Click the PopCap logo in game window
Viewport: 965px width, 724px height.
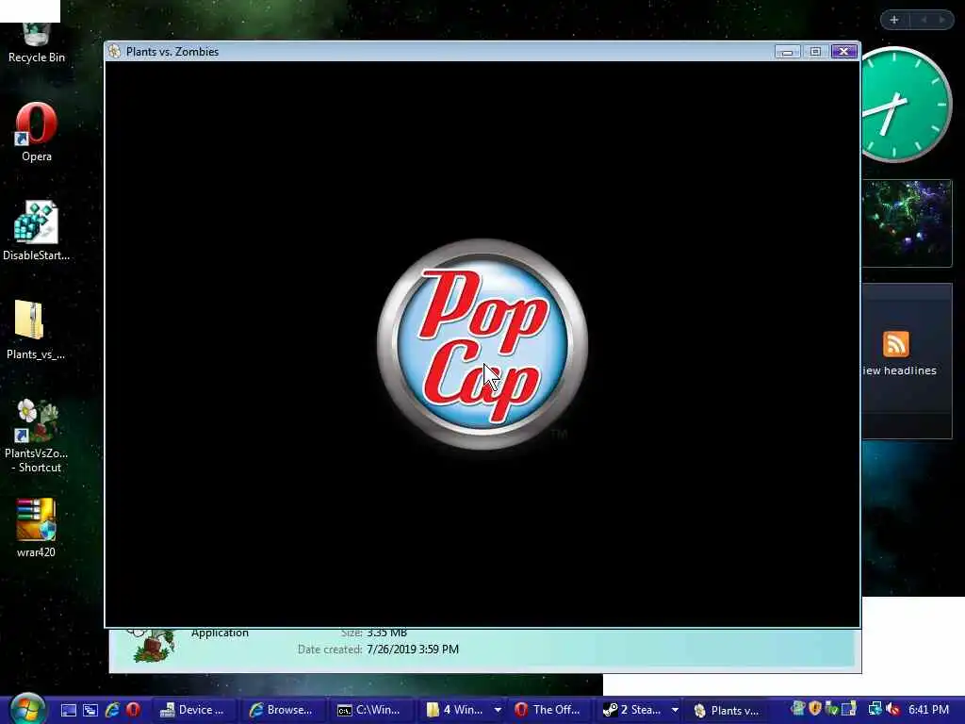(x=482, y=344)
